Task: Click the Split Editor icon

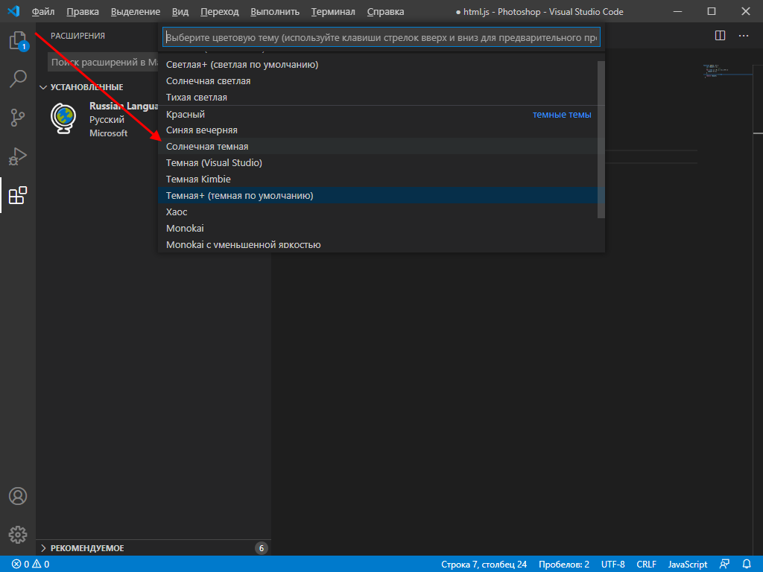Action: point(720,35)
